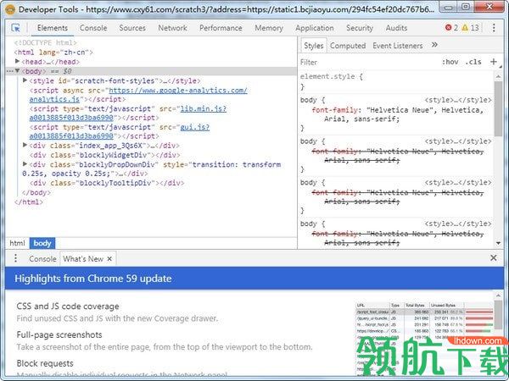Click the What's New panel scrollbar
509x381 pixels.
(x=498, y=316)
